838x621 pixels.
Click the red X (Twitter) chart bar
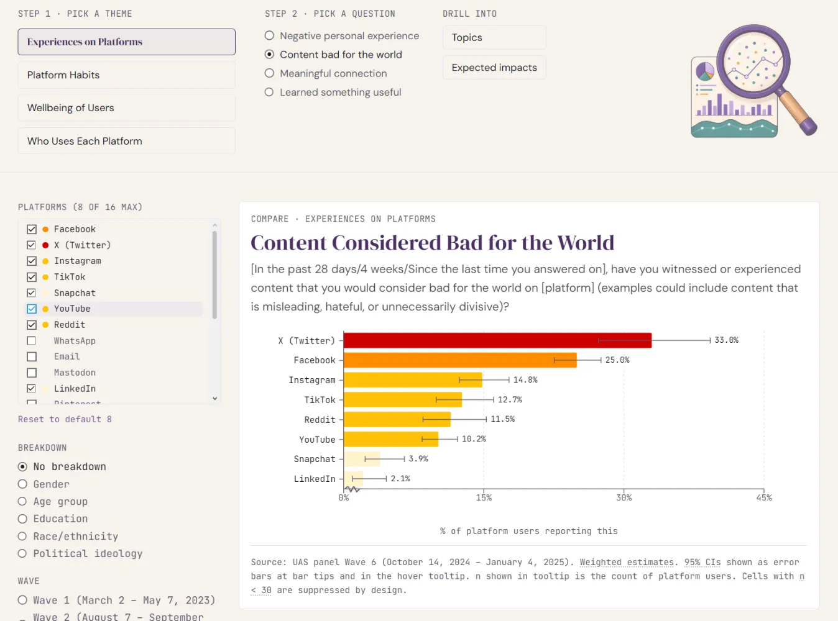[497, 340]
